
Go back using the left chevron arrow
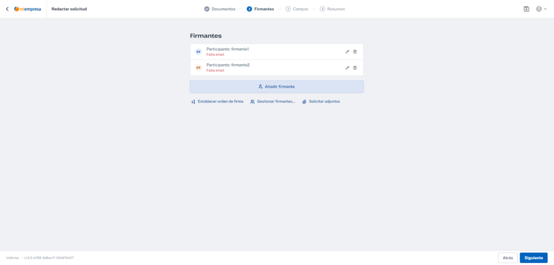7,9
